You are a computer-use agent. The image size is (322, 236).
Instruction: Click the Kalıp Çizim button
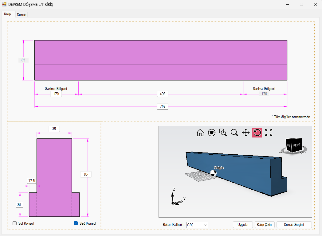click(264, 225)
